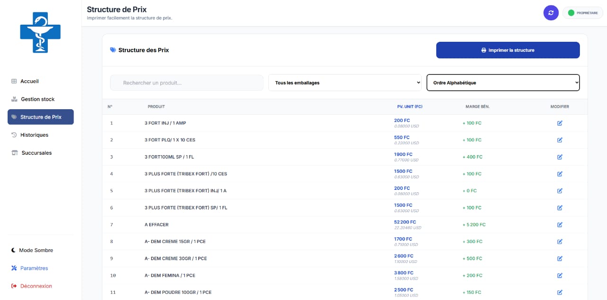Click price 3 800 FC

[x=404, y=273]
